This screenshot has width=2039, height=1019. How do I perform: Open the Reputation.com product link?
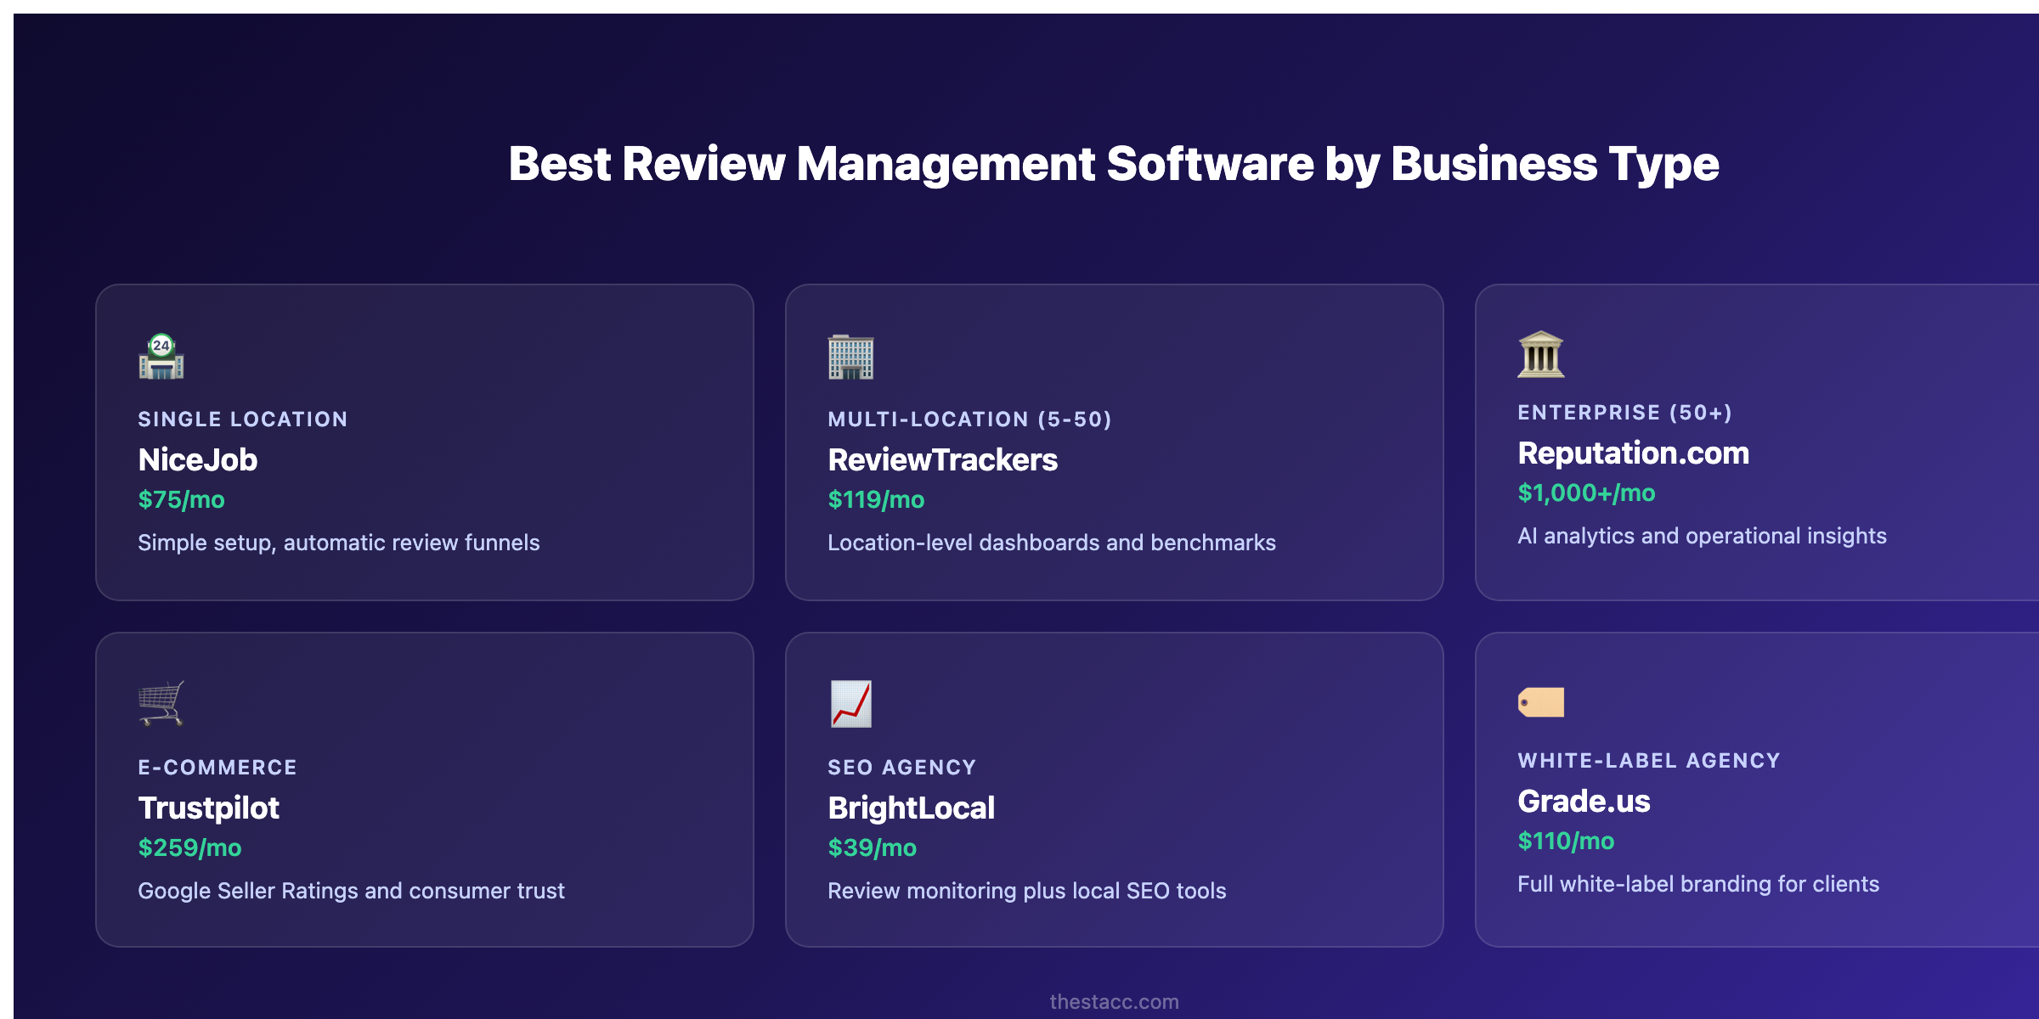coord(1633,454)
